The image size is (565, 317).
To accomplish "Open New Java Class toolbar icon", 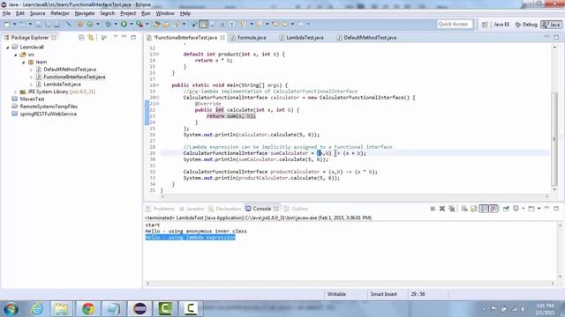I will click(x=90, y=24).
